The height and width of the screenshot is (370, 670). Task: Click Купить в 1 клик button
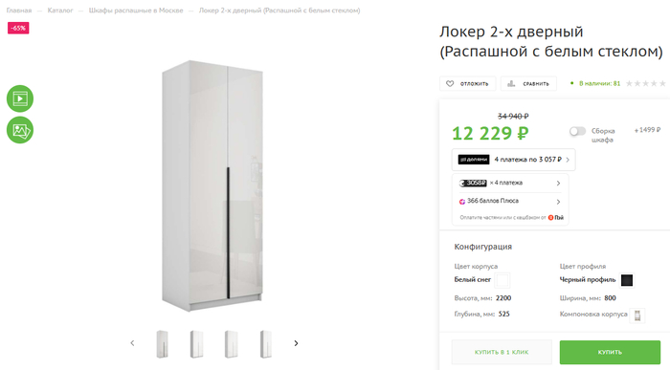tap(502, 352)
